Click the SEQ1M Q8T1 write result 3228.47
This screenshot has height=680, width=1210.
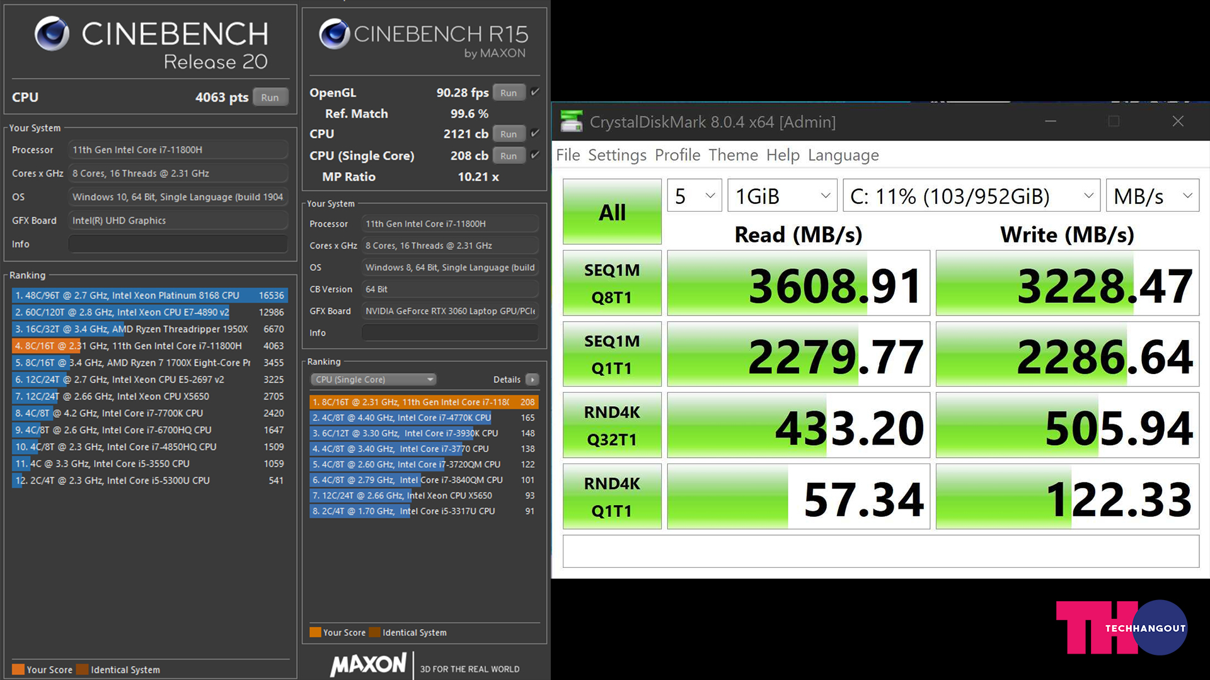[1068, 283]
